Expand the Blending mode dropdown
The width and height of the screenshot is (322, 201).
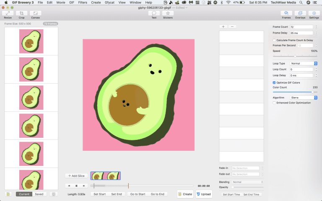pos(247,182)
